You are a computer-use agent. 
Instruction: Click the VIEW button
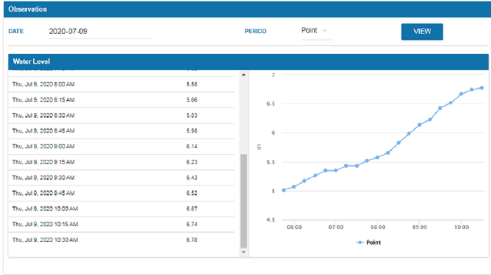coord(422,31)
